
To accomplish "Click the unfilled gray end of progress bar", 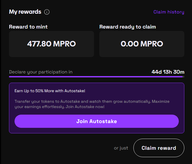I will tap(183, 77).
